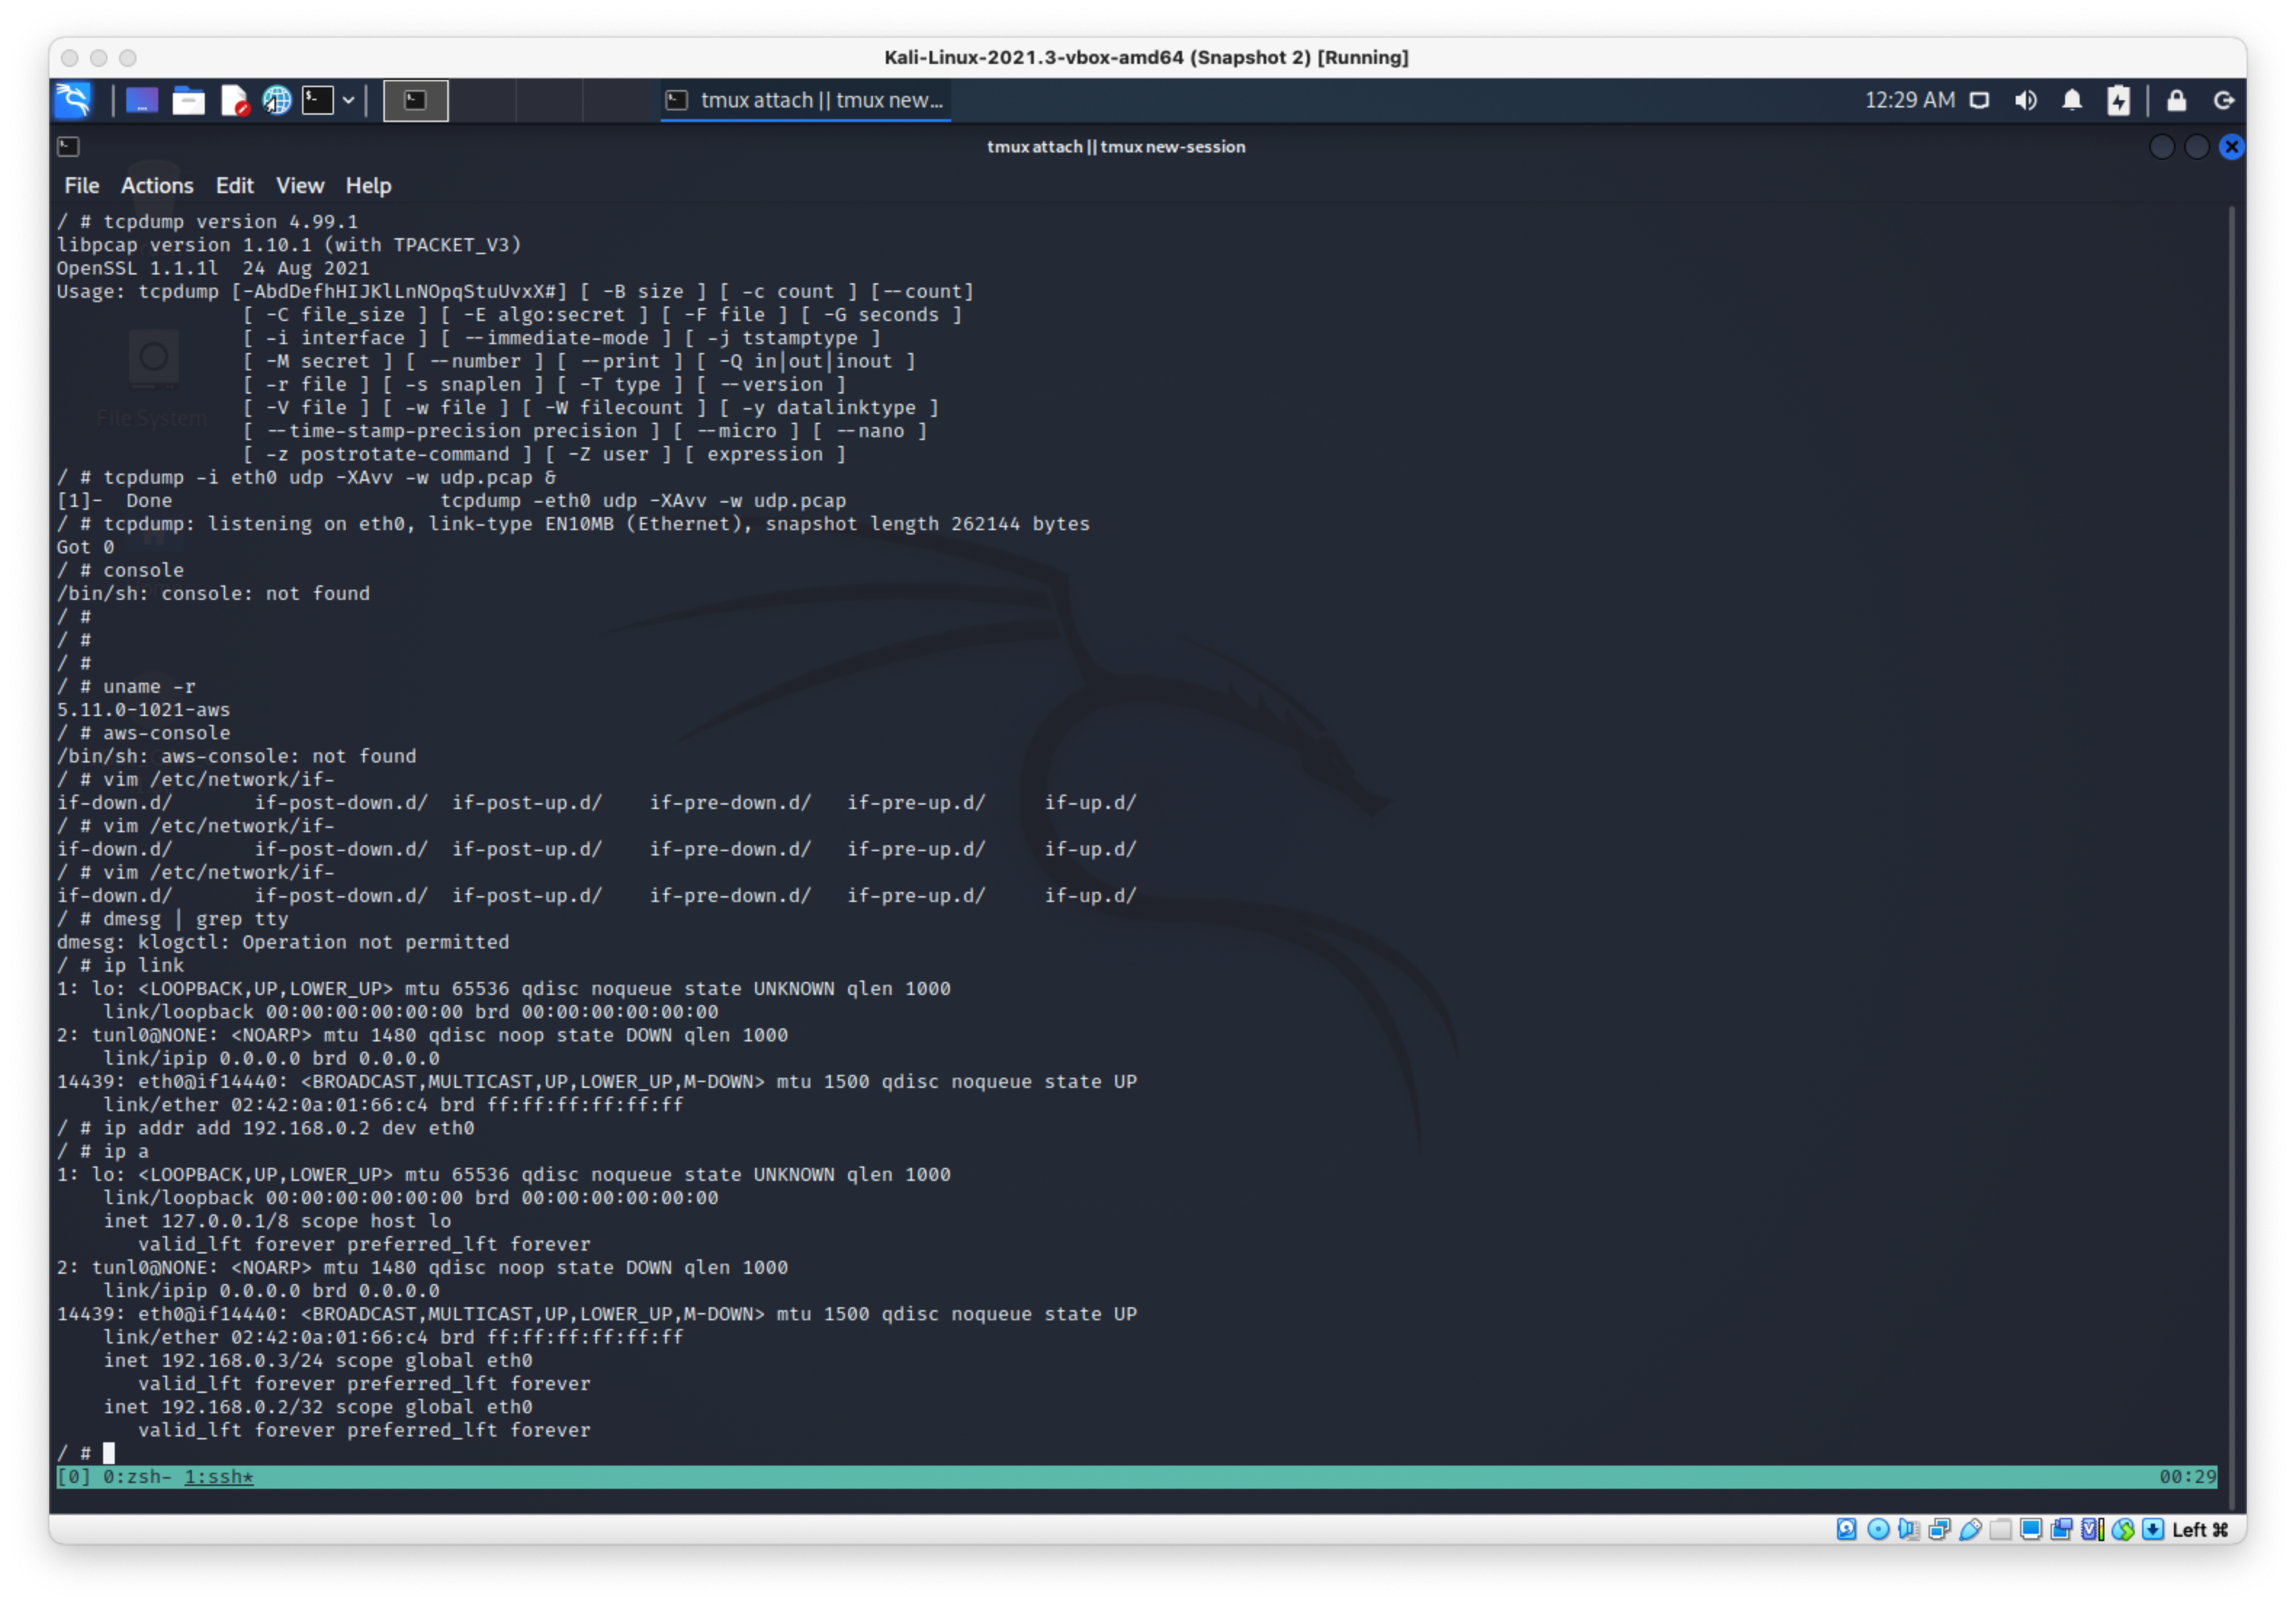The width and height of the screenshot is (2296, 1605).
Task: Open the terminal emulator launcher icon
Action: [318, 100]
